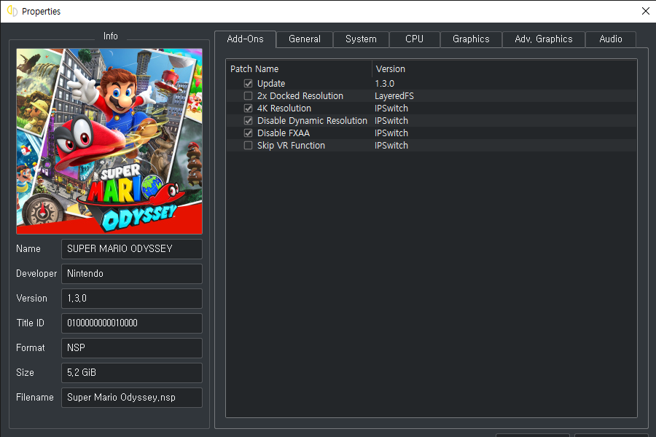Click the IPSwitch cell of Disable Dynamic Resolution
Screen dimensions: 656x437
391,121
